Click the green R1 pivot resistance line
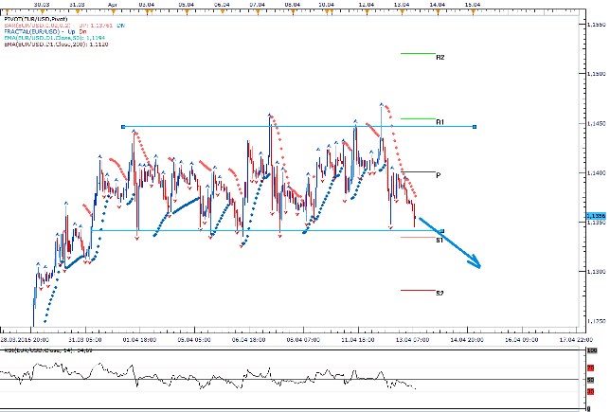 point(418,118)
